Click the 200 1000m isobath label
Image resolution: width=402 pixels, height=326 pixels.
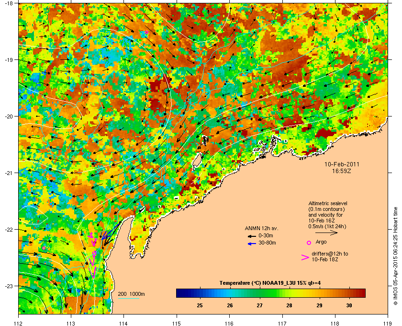click(131, 294)
